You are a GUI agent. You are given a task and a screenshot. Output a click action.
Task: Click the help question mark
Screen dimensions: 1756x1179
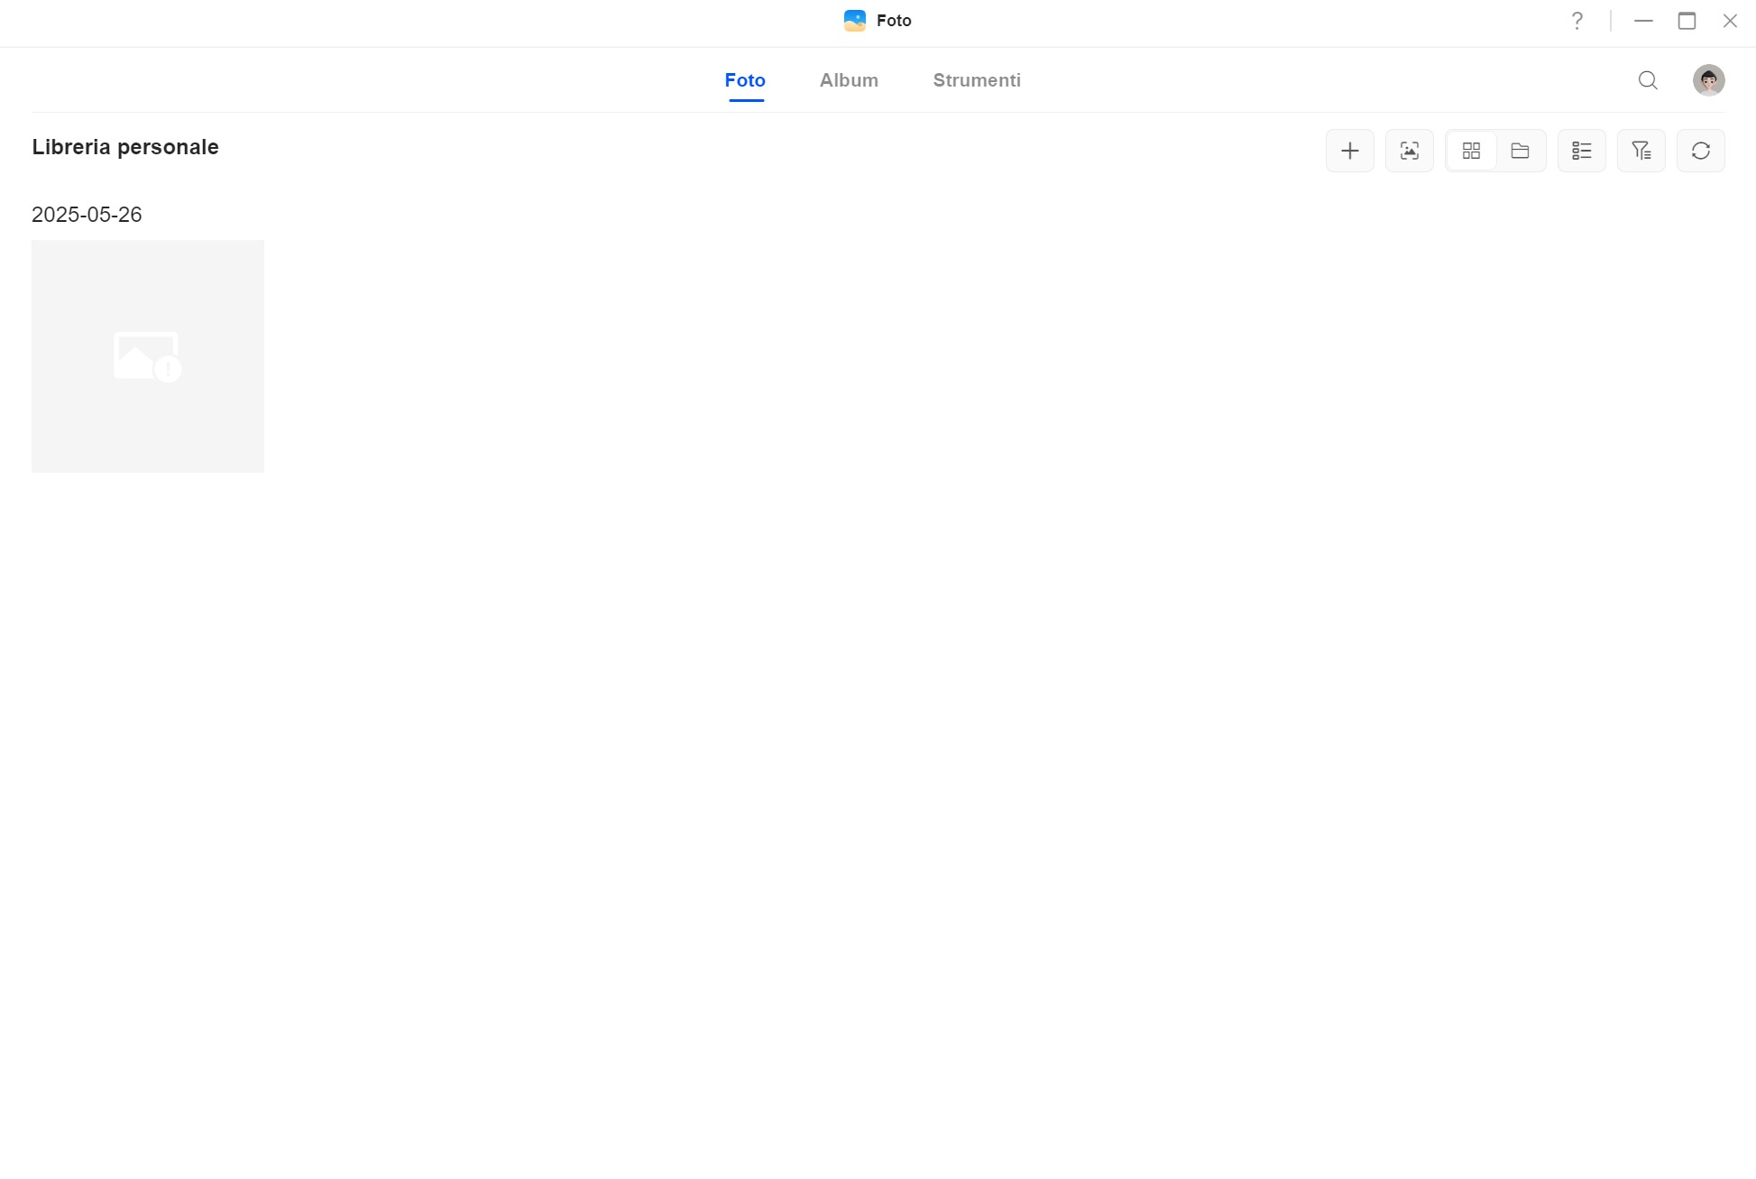tap(1577, 21)
